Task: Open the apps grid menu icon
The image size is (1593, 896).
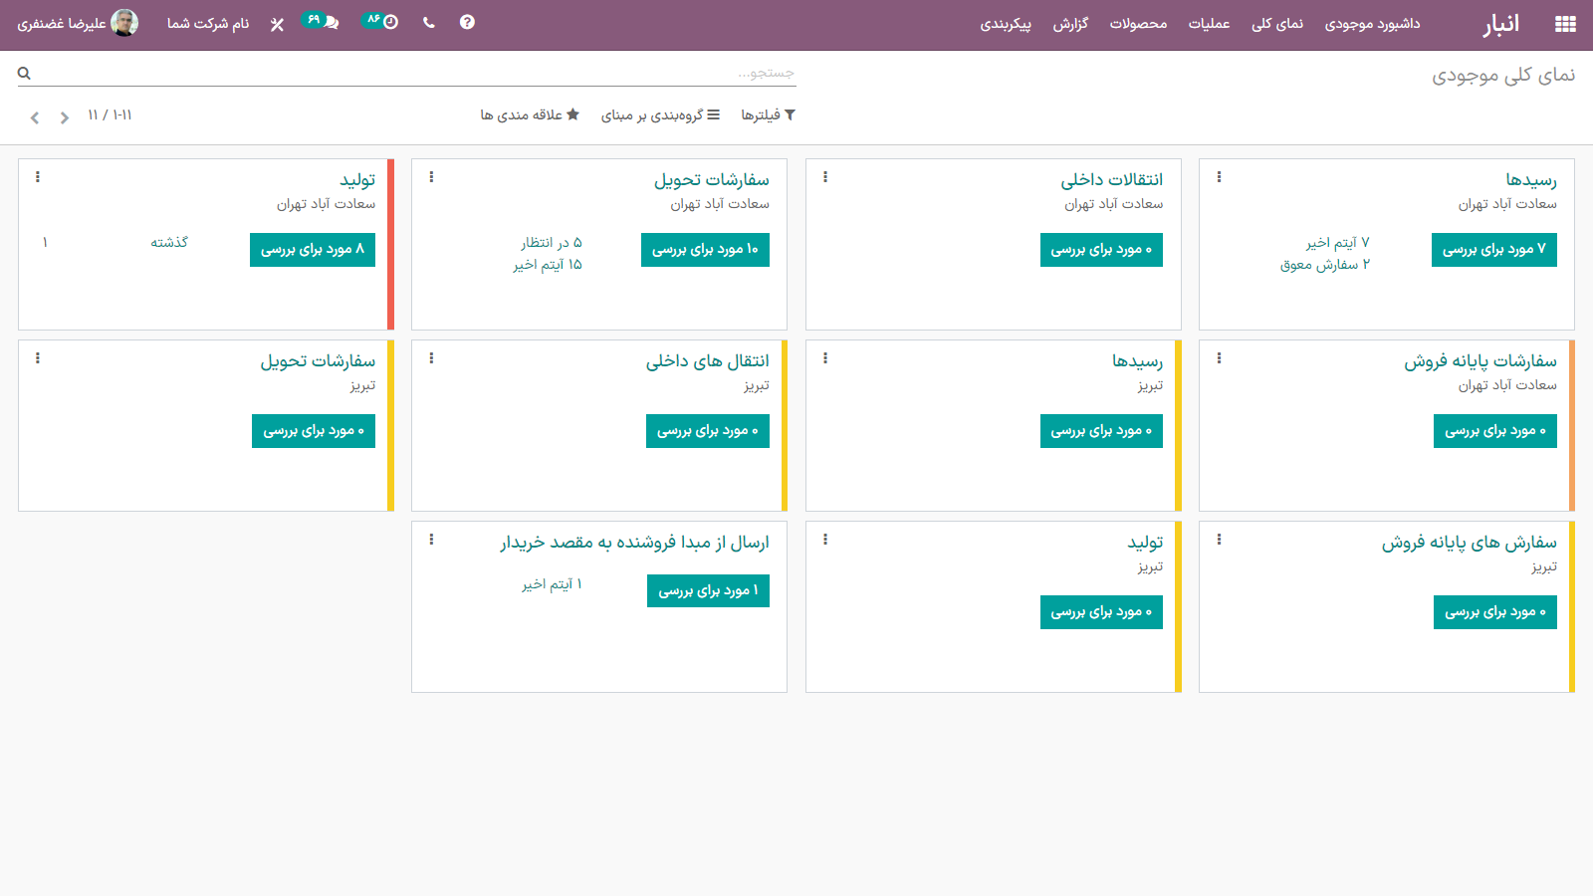Action: (x=1565, y=24)
